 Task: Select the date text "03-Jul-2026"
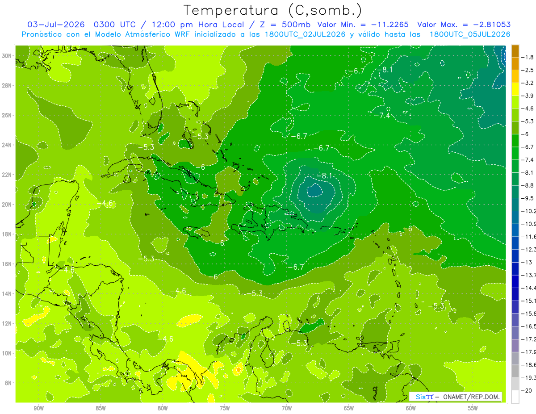[56, 25]
